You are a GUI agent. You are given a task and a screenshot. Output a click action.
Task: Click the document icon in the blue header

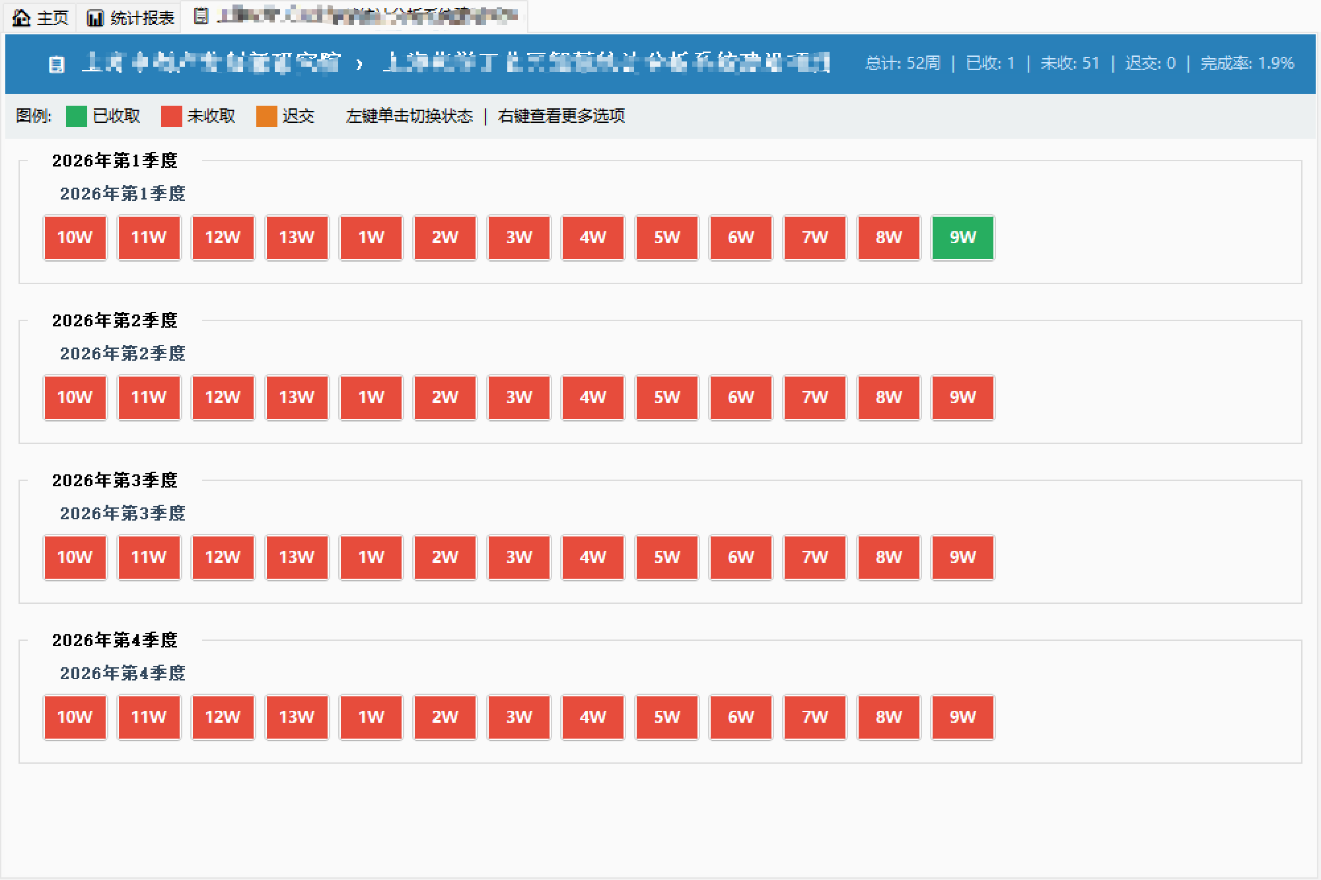(57, 64)
